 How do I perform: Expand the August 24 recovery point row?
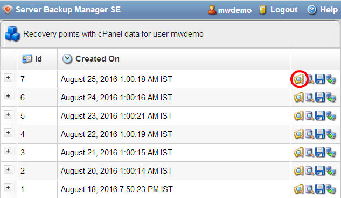point(8,96)
